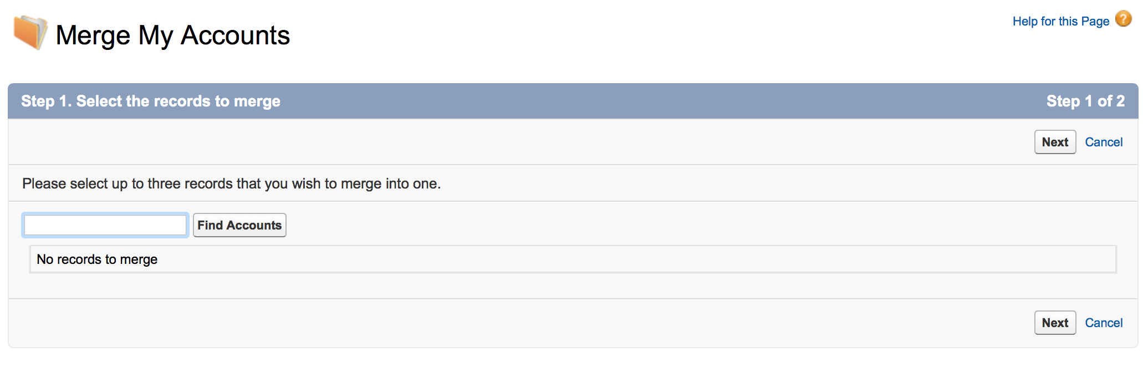1143x367 pixels.
Task: Click the orange question mark help icon
Action: (x=1123, y=19)
